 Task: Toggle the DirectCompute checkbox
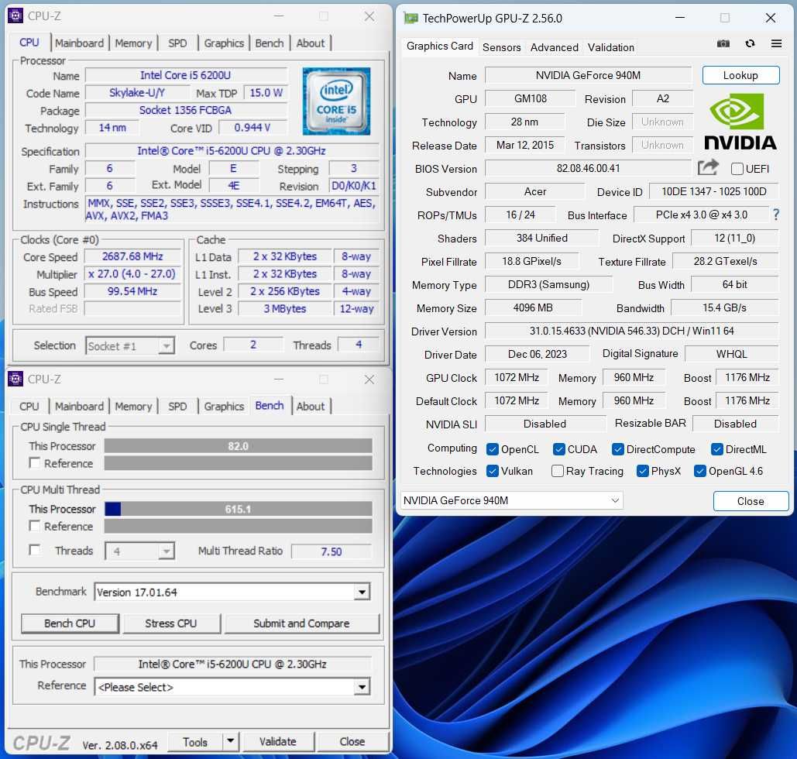click(618, 449)
